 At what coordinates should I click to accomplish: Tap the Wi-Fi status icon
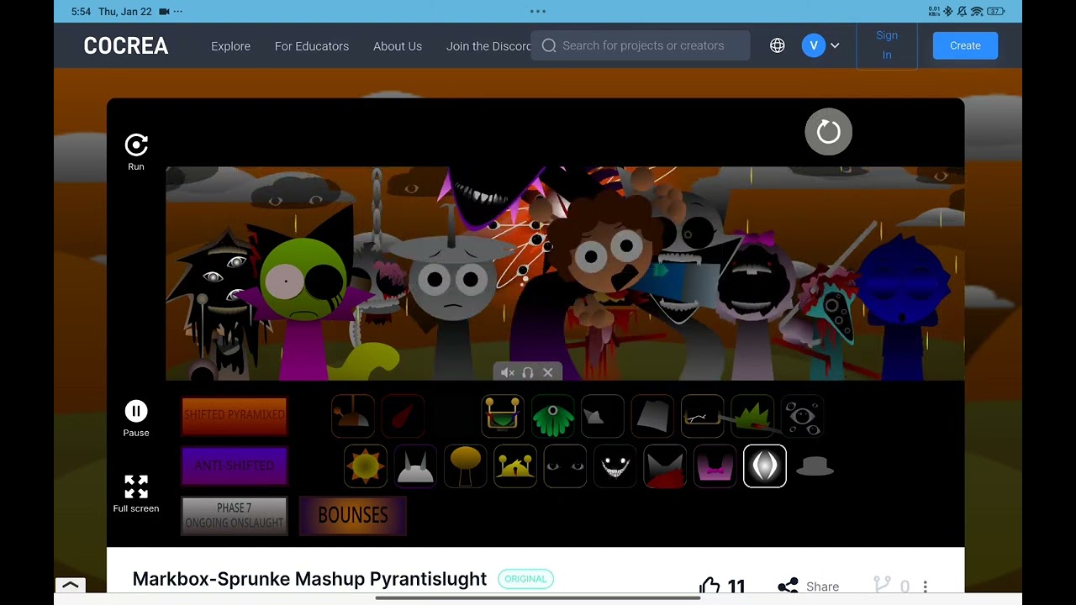pyautogui.click(x=977, y=12)
